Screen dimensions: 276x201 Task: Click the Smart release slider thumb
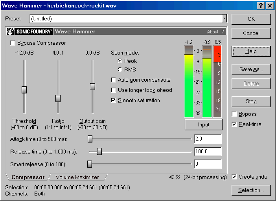pyautogui.click(x=90, y=164)
